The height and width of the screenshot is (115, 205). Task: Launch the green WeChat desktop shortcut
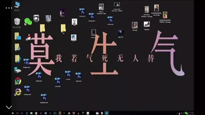click(28, 21)
